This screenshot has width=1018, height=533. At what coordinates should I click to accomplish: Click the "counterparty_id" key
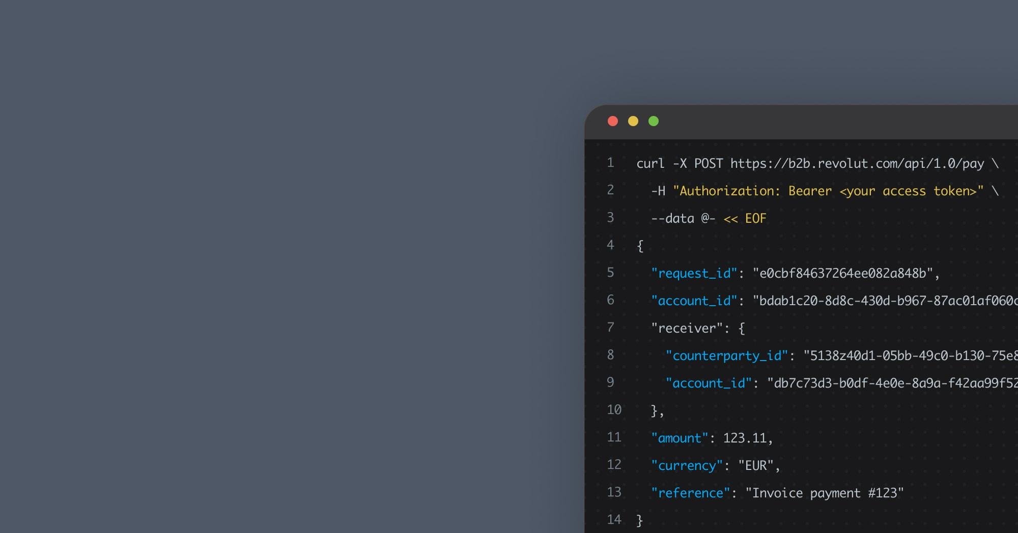click(726, 356)
